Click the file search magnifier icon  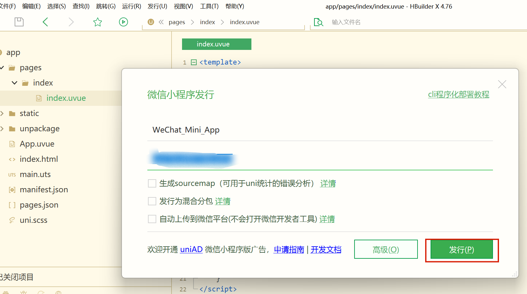pyautogui.click(x=318, y=22)
